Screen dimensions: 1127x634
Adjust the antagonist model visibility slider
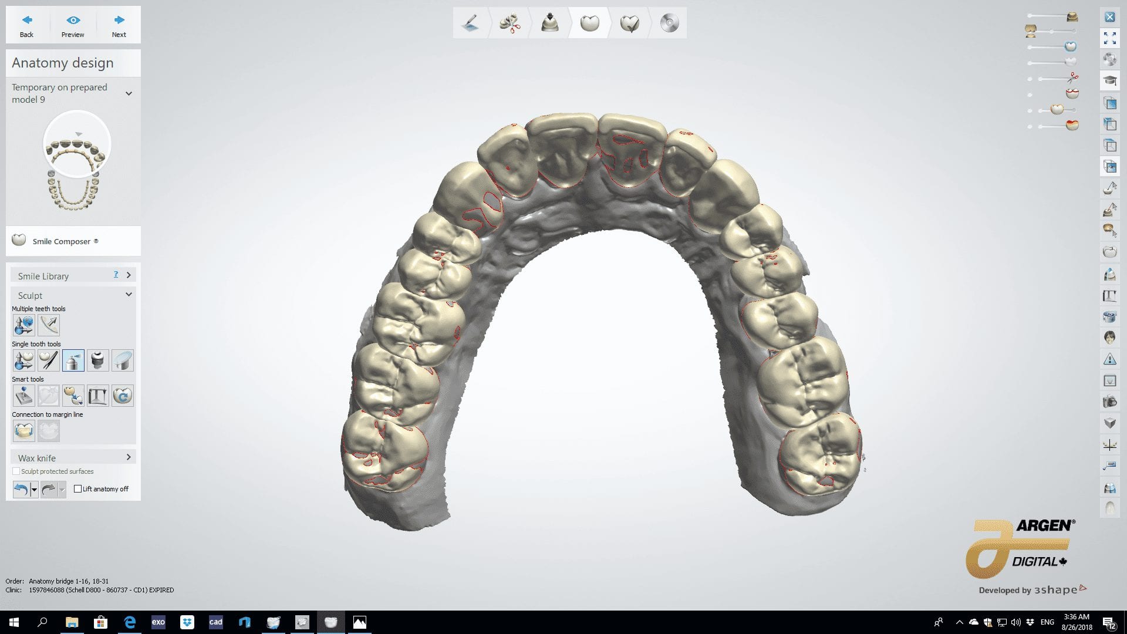coord(1031,31)
